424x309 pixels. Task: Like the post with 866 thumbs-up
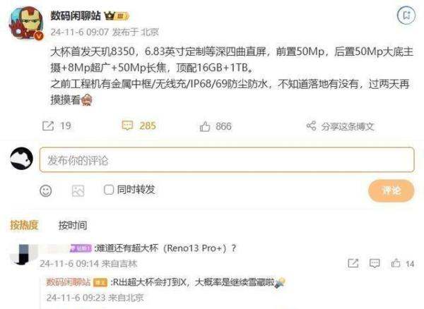click(205, 126)
